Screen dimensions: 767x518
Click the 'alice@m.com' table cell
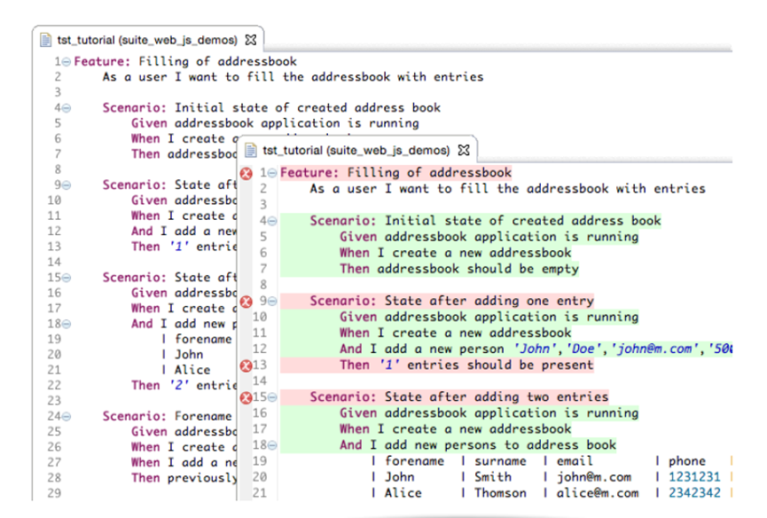[x=598, y=493]
